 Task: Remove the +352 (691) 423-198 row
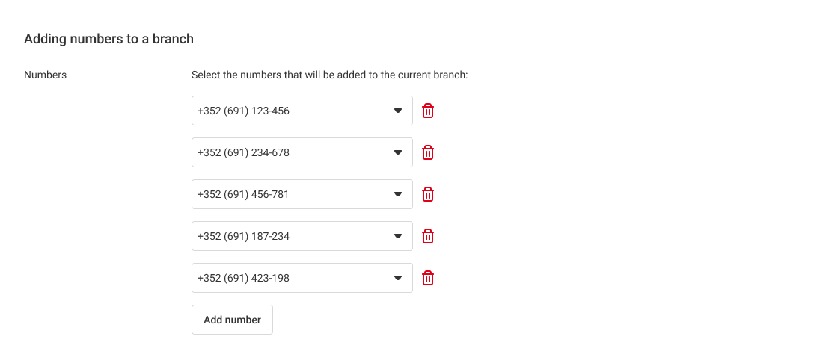pos(428,278)
